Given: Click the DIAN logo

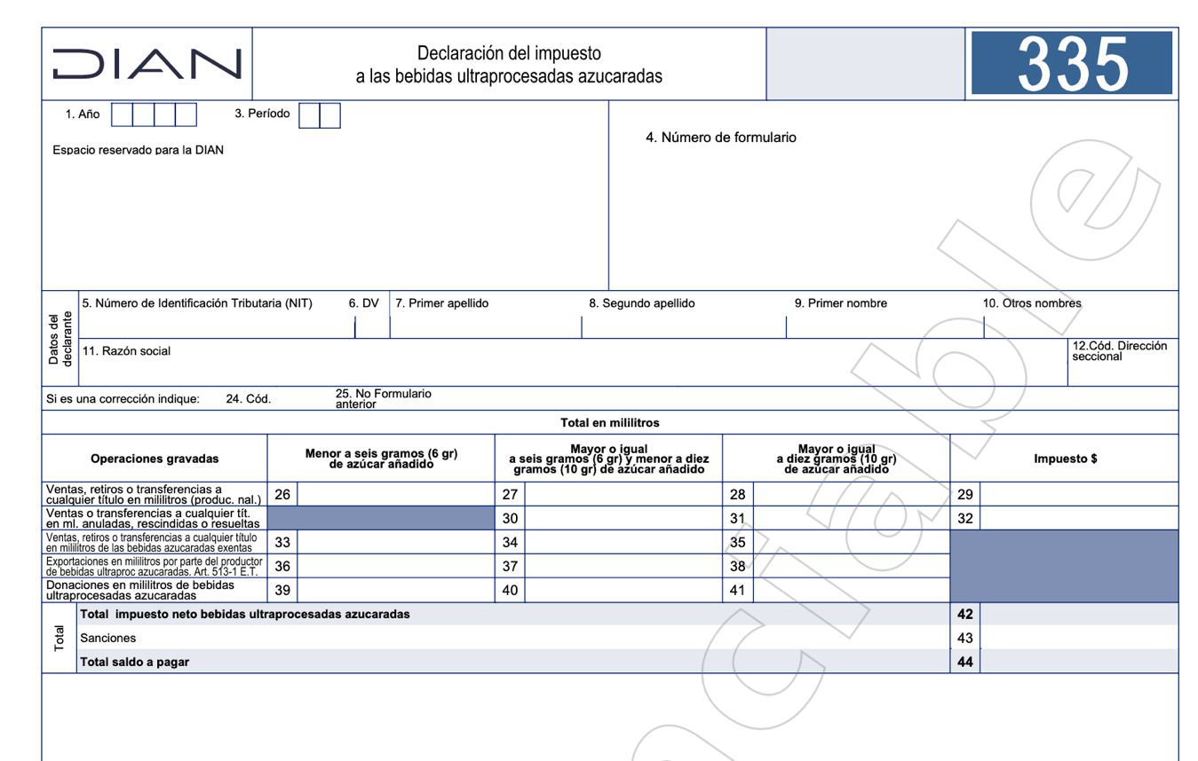Looking at the screenshot, I should (147, 64).
